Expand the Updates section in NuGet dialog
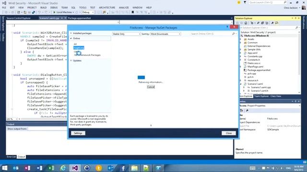Viewport: 307px width, 172px height. pyautogui.click(x=71, y=61)
